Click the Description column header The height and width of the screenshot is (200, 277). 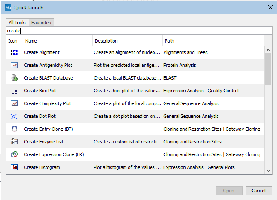pos(128,41)
